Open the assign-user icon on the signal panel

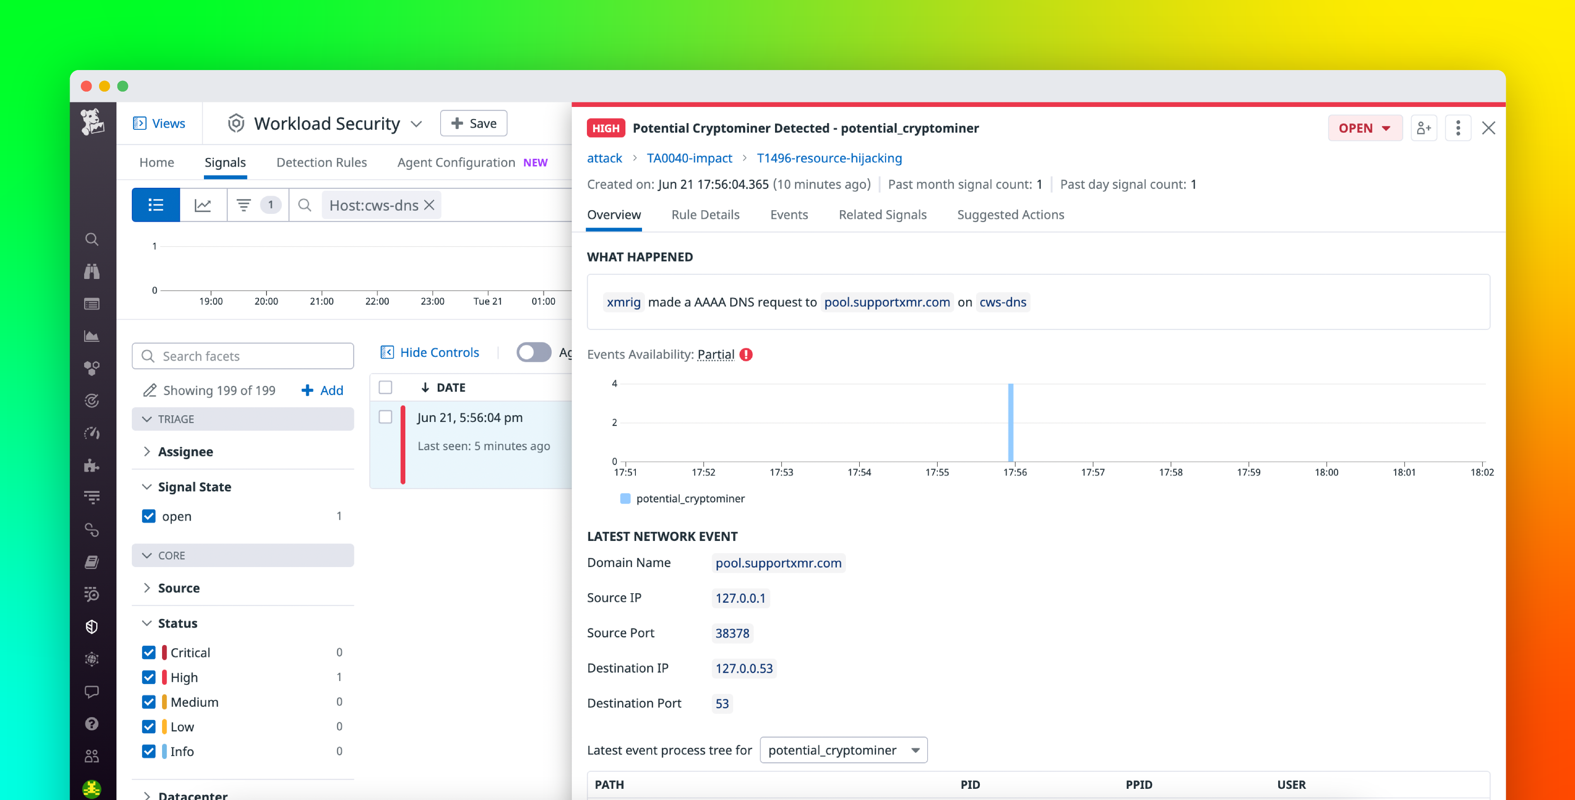(x=1424, y=128)
